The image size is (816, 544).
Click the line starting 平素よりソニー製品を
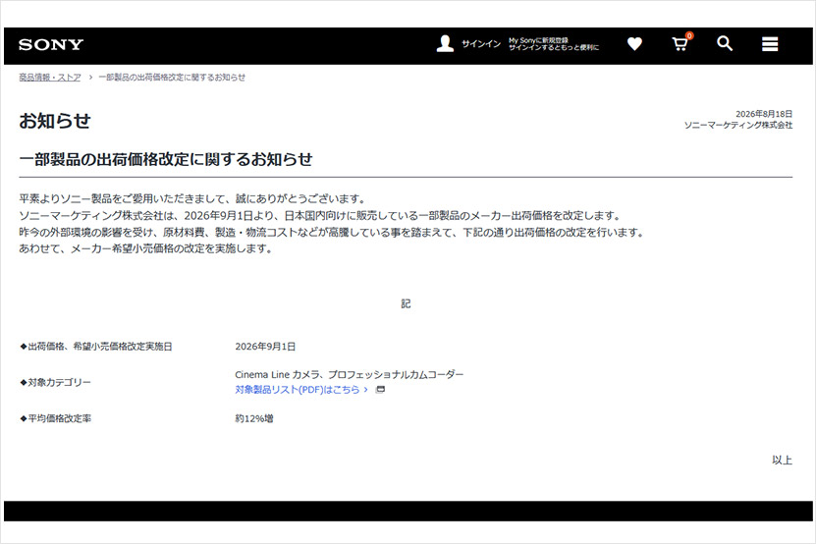click(x=193, y=199)
